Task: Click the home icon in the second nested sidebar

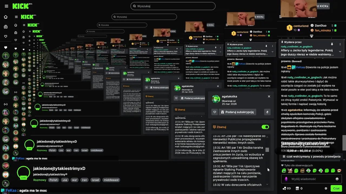Action: 16,25
